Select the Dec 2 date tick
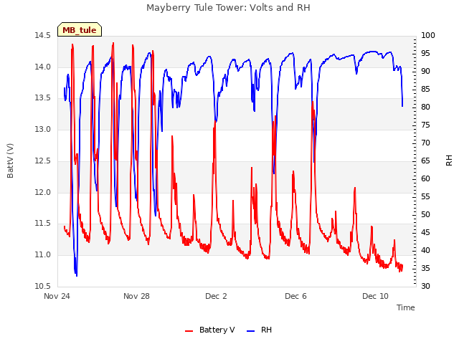459x344 pixels. [216, 296]
